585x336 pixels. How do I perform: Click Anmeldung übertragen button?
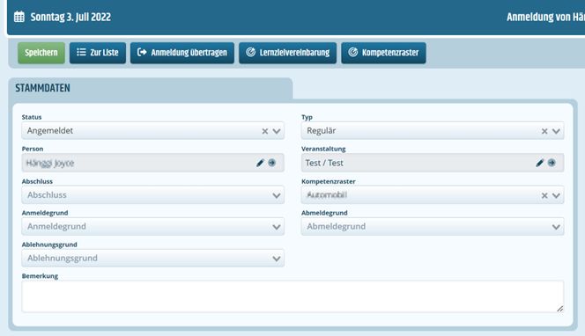(182, 53)
